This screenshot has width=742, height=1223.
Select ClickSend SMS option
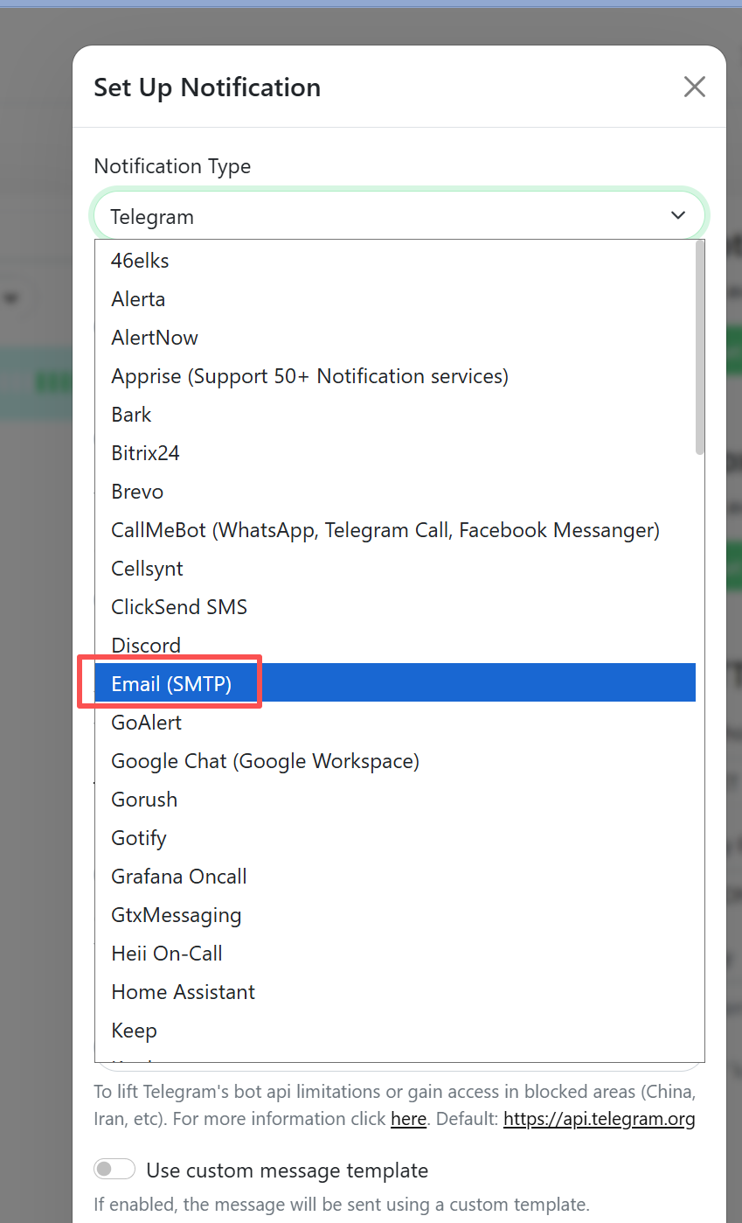[x=179, y=606]
